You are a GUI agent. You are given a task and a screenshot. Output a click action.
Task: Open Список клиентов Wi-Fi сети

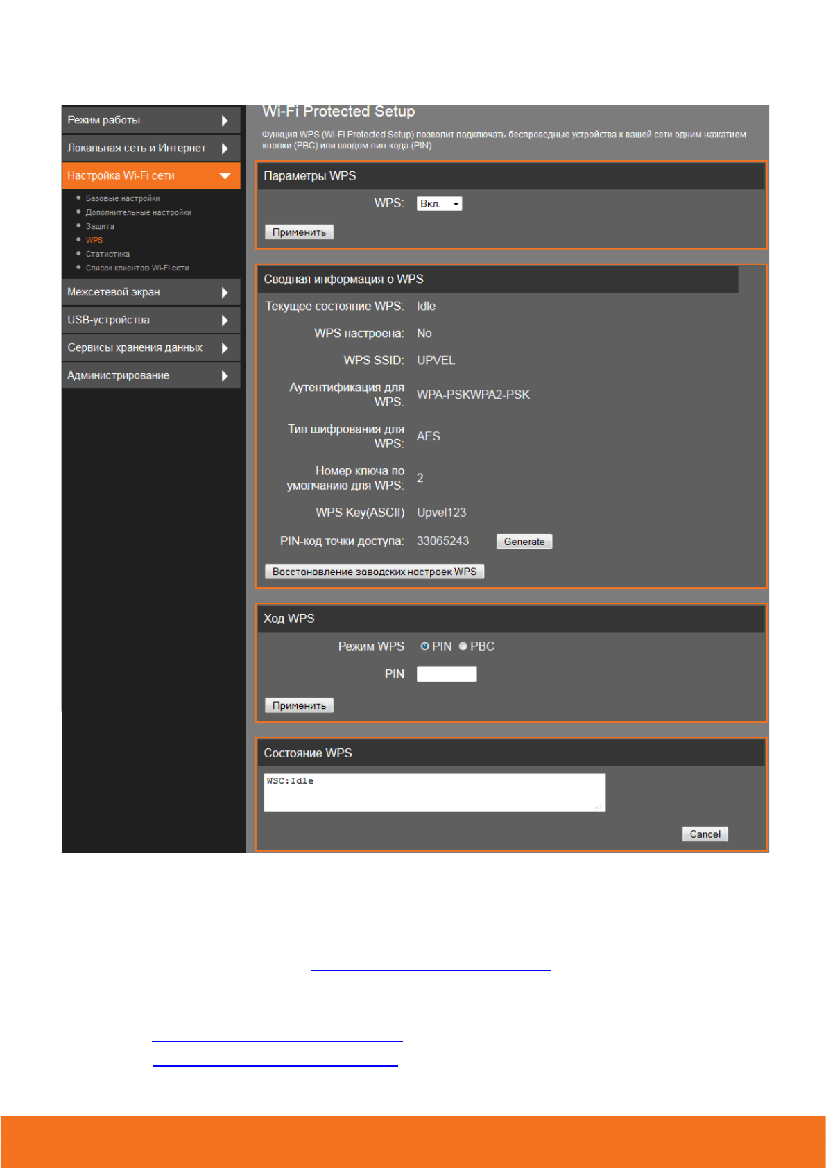pyautogui.click(x=137, y=268)
